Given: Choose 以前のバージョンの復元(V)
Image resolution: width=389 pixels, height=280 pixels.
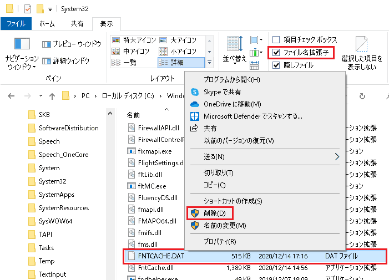Looking at the screenshot, I should point(265,140).
